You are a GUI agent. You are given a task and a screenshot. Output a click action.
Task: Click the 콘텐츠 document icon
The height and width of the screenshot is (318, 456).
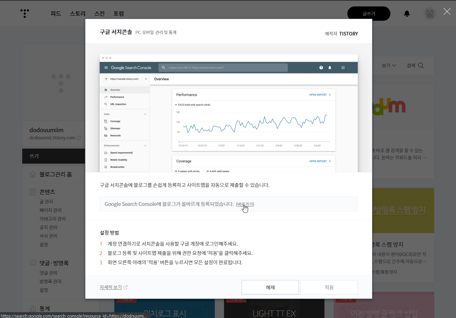[33, 192]
